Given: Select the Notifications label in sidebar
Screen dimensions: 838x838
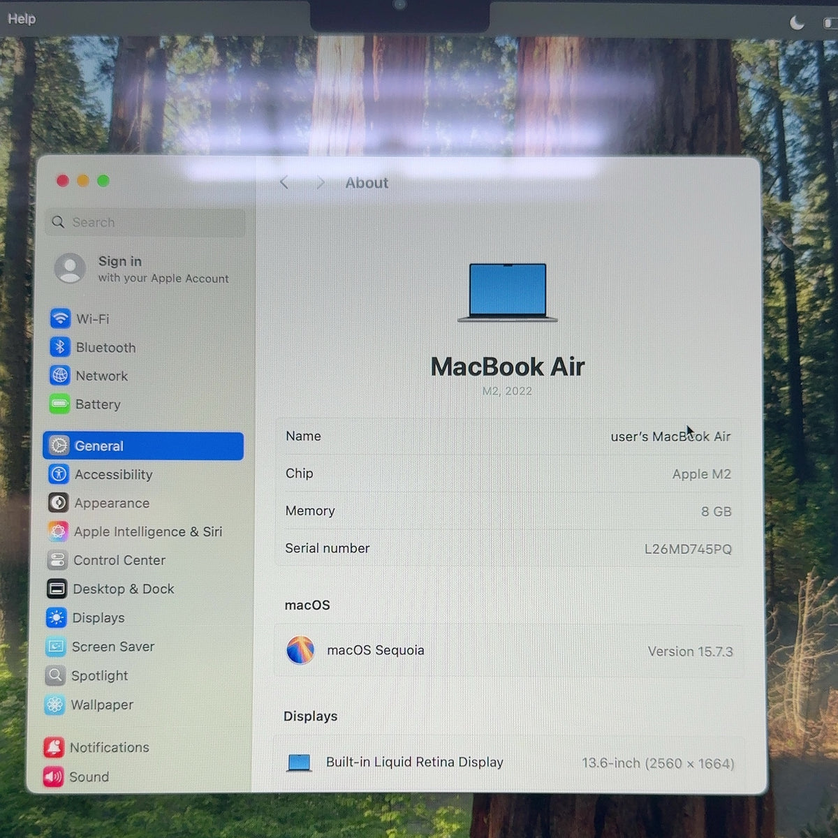Looking at the screenshot, I should pyautogui.click(x=110, y=747).
